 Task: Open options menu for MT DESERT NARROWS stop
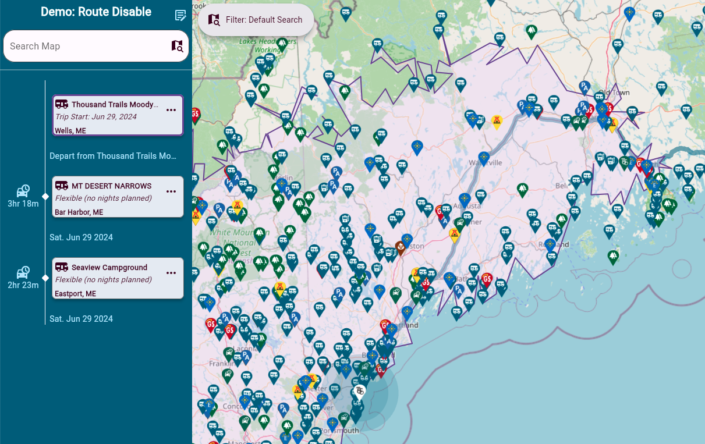pos(171,191)
